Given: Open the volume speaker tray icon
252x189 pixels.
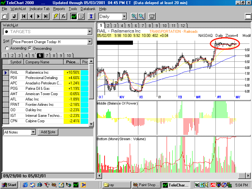Looking at the screenshot, I should pos(207,185).
